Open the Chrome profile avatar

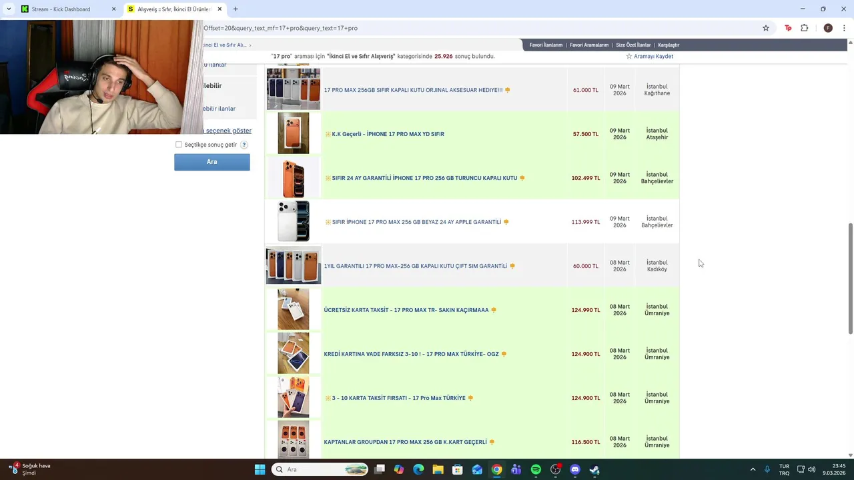point(828,28)
